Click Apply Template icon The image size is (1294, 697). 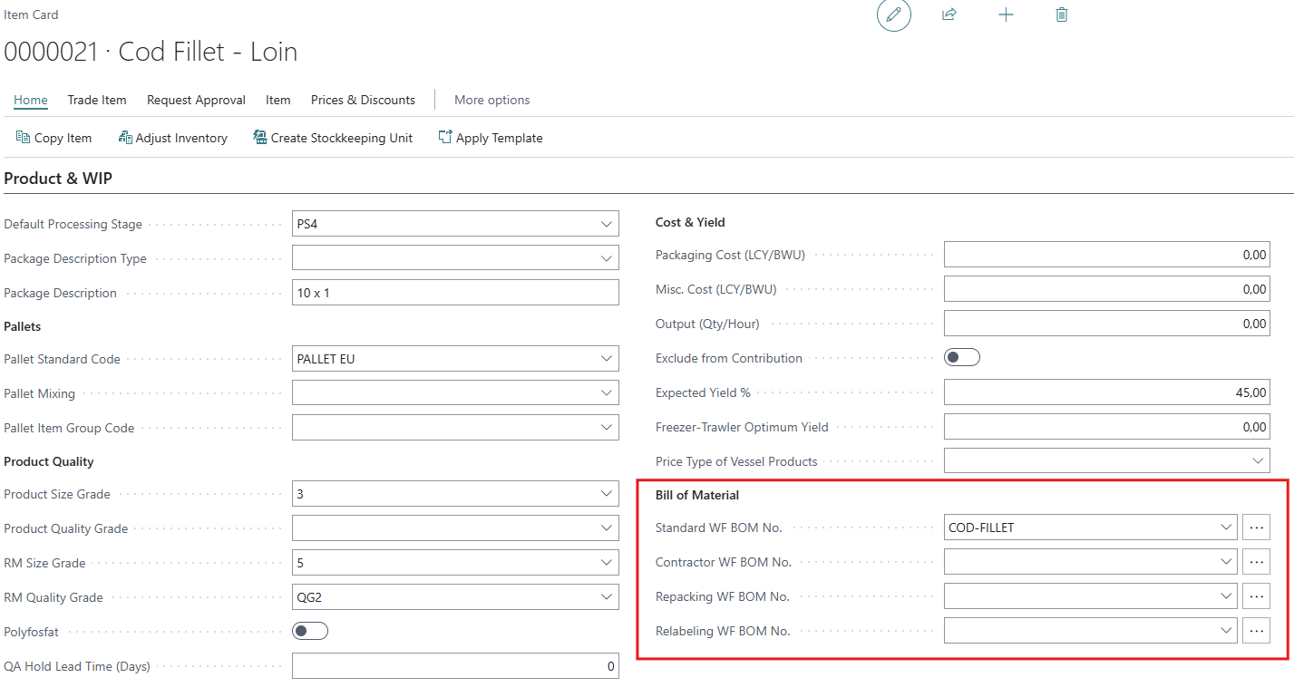pos(445,137)
